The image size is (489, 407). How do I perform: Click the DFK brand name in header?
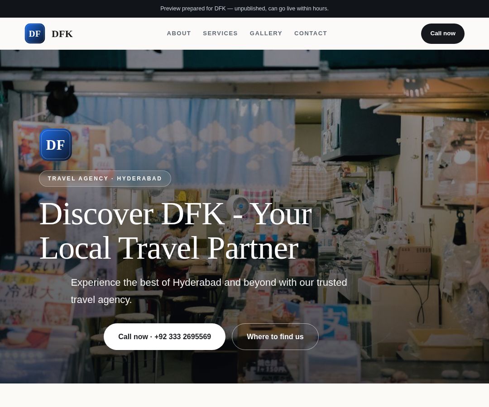[x=62, y=33]
